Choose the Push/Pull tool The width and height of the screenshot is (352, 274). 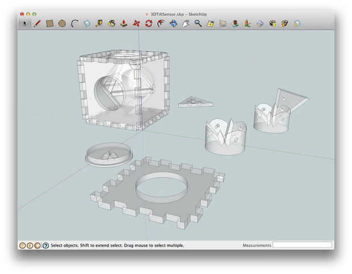(x=124, y=23)
